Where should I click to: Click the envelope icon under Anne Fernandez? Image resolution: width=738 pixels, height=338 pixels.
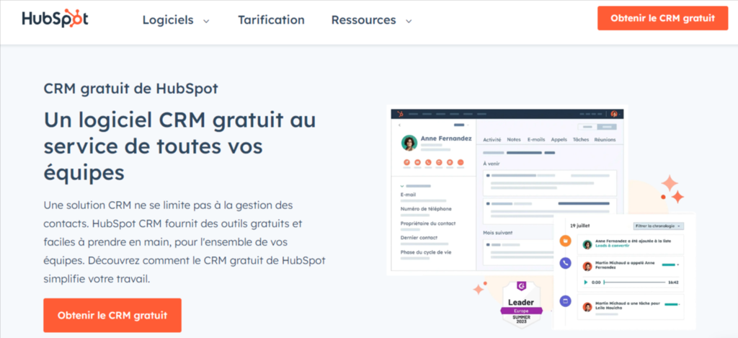[417, 162]
